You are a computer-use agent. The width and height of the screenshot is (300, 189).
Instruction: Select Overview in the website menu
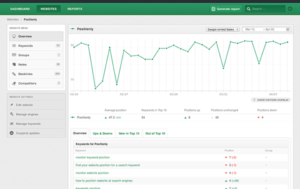36,36
